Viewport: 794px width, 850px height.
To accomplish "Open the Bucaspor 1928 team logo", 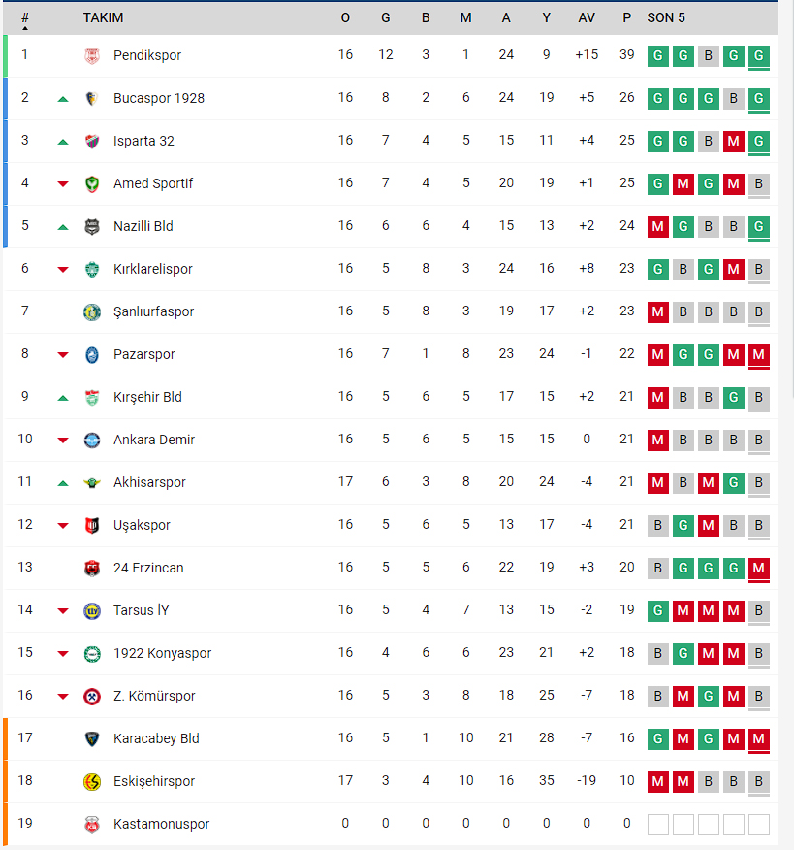I will [x=92, y=98].
